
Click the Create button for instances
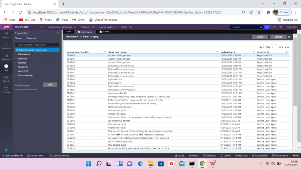pyautogui.click(x=260, y=37)
